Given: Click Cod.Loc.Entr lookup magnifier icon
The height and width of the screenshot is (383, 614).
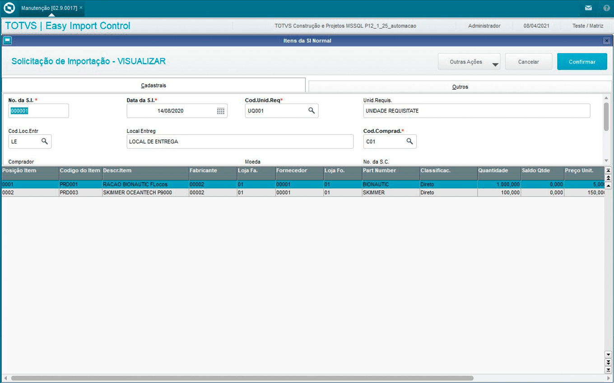Looking at the screenshot, I should (45, 141).
